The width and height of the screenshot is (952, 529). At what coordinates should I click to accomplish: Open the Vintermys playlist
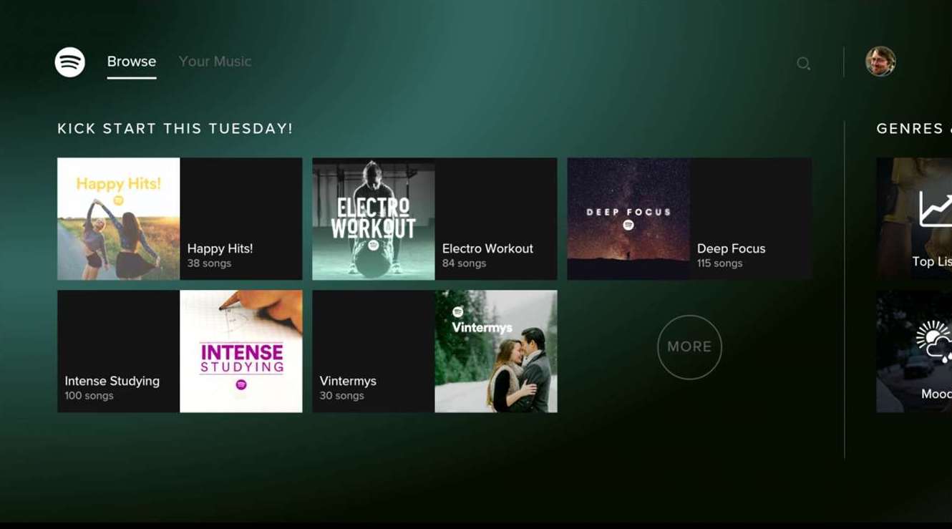434,351
